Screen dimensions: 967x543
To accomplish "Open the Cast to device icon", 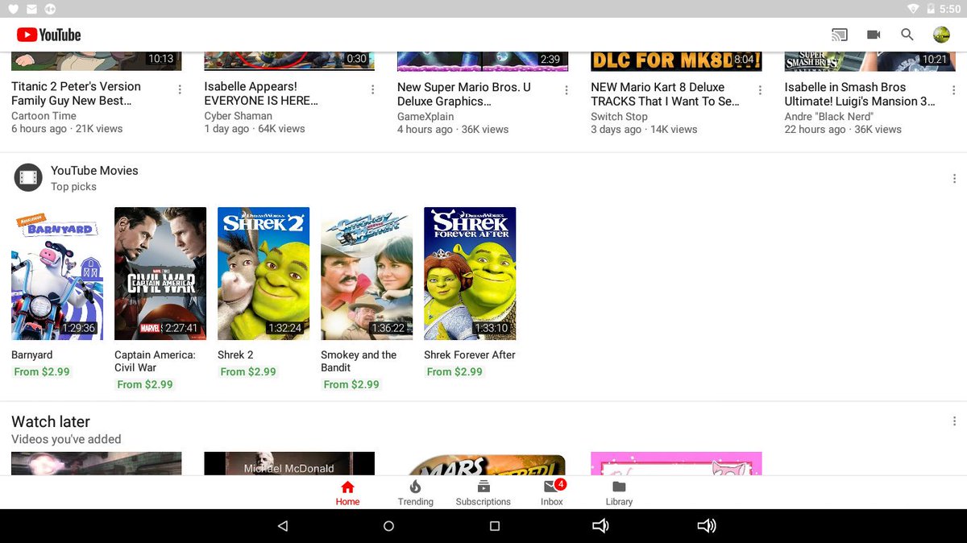I will coord(840,35).
